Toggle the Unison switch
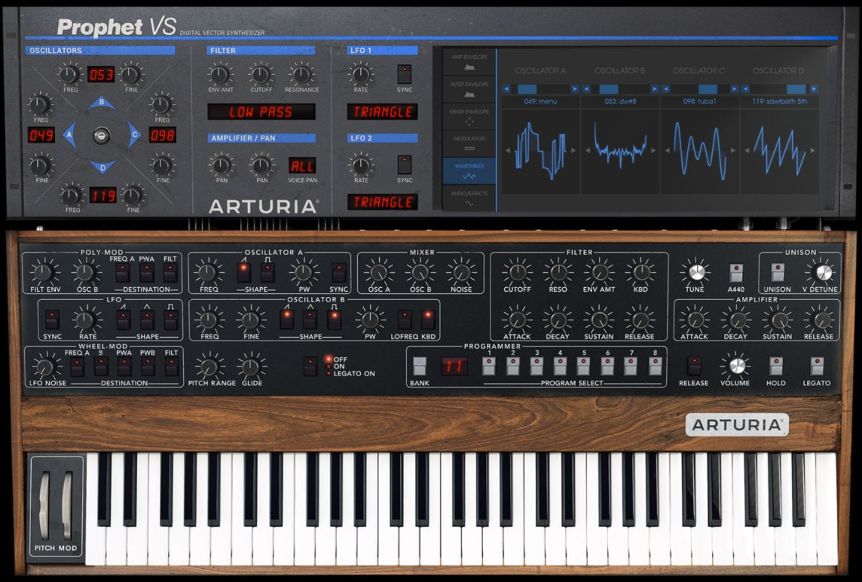The height and width of the screenshot is (582, 862). click(778, 273)
